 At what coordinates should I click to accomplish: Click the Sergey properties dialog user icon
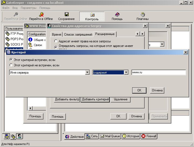(x=49, y=26)
